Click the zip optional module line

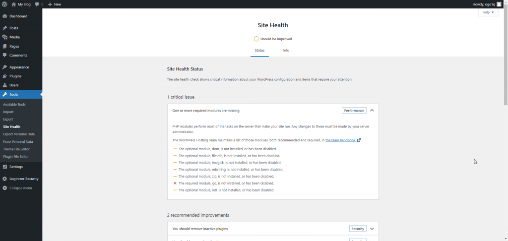(x=226, y=177)
